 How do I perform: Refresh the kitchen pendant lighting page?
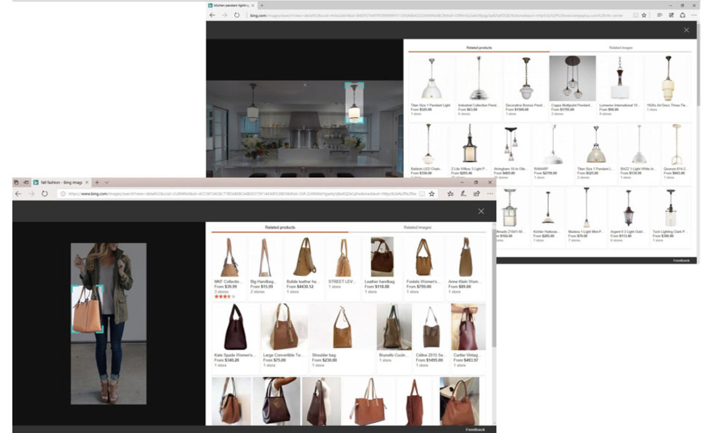[x=237, y=16]
